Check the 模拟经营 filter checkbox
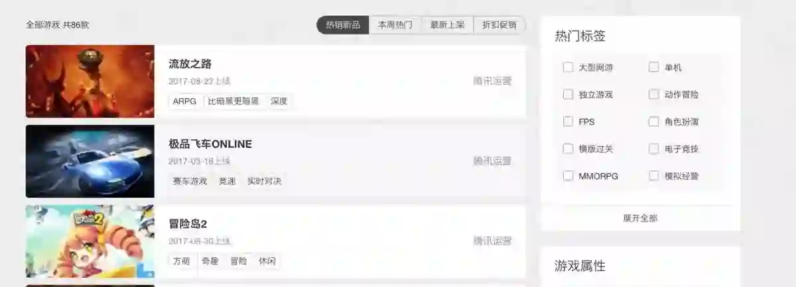 [654, 176]
